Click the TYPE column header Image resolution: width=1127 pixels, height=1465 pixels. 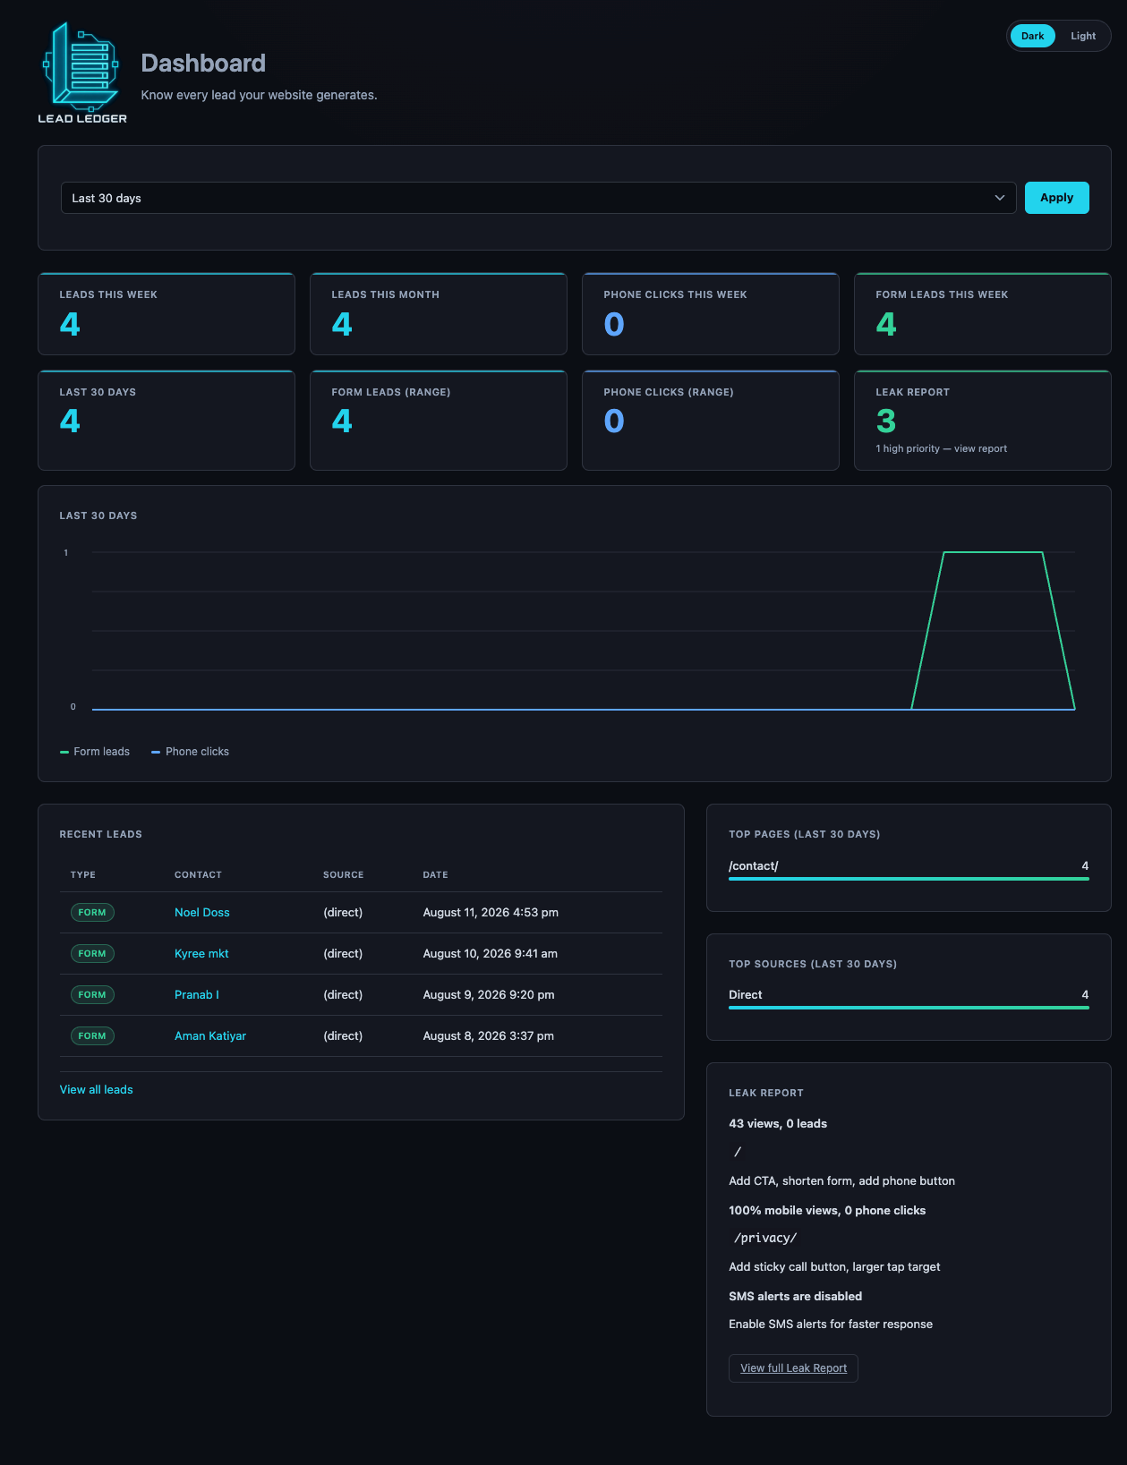(x=83, y=874)
